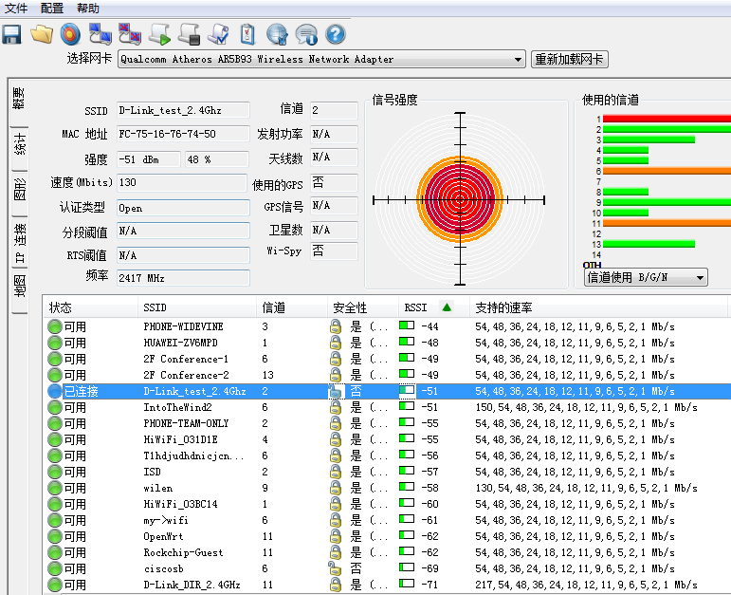This screenshot has height=595, width=731.
Task: Sort networks by the RSSI column header
Action: pyautogui.click(x=415, y=307)
